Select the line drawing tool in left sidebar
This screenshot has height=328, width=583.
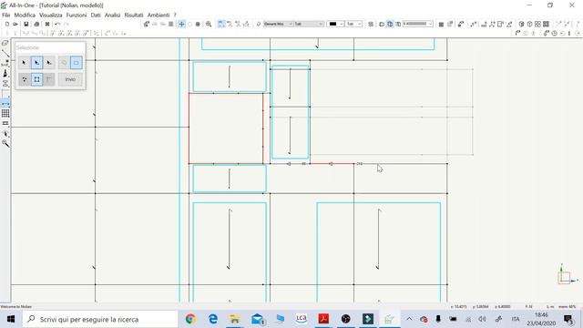tap(5, 53)
